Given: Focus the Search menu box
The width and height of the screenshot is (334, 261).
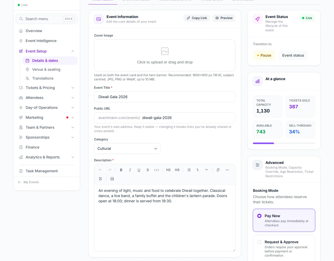Looking at the screenshot, I should (47, 19).
